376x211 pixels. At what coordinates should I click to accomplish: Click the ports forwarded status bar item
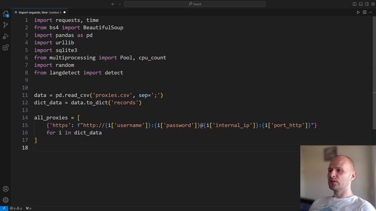tap(29, 209)
